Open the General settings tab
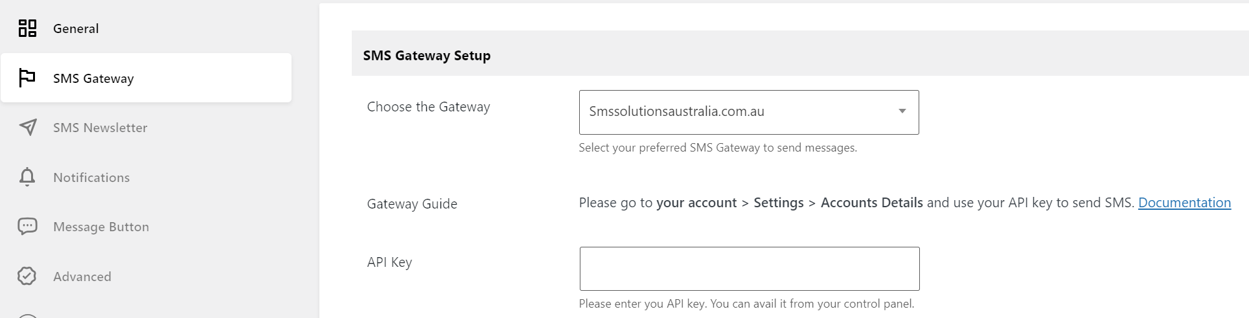Screen dimensions: 1249x318 pos(76,28)
